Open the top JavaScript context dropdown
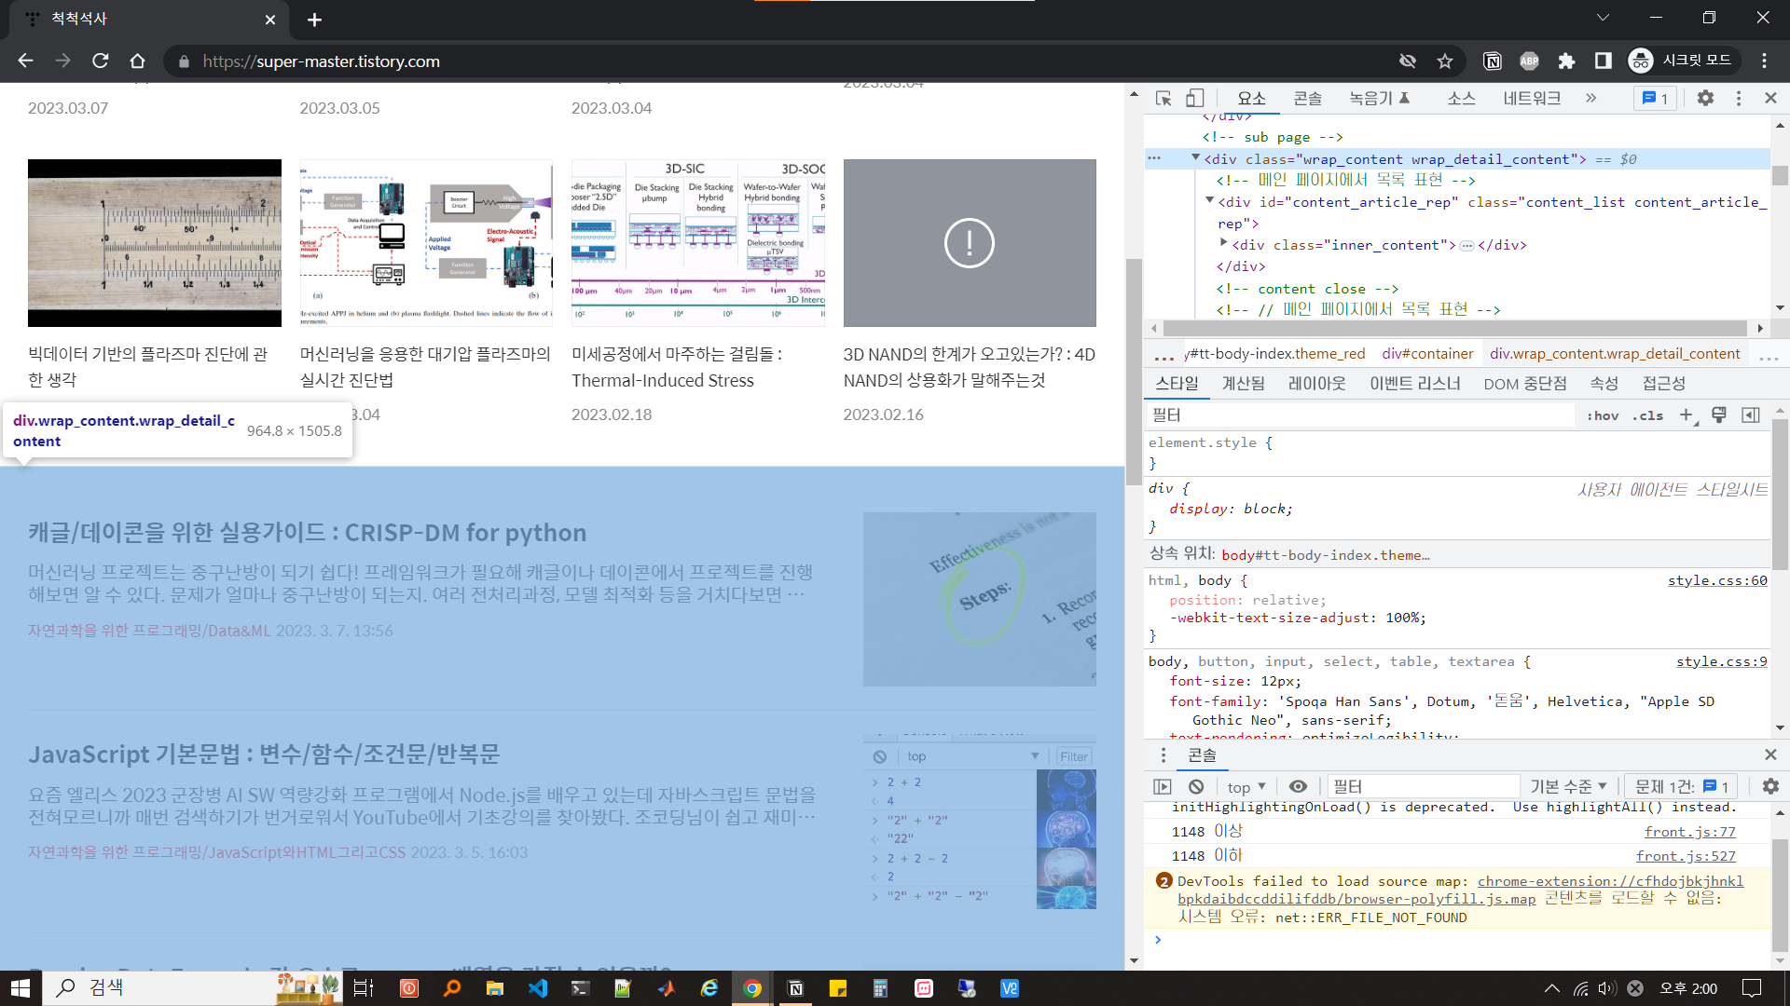 pos(1246,786)
